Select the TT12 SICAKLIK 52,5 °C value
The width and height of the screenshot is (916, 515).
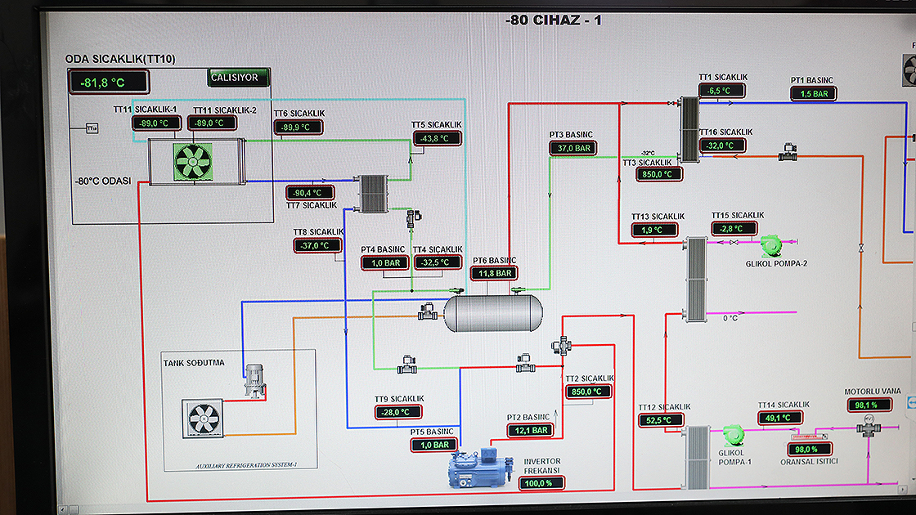(661, 420)
